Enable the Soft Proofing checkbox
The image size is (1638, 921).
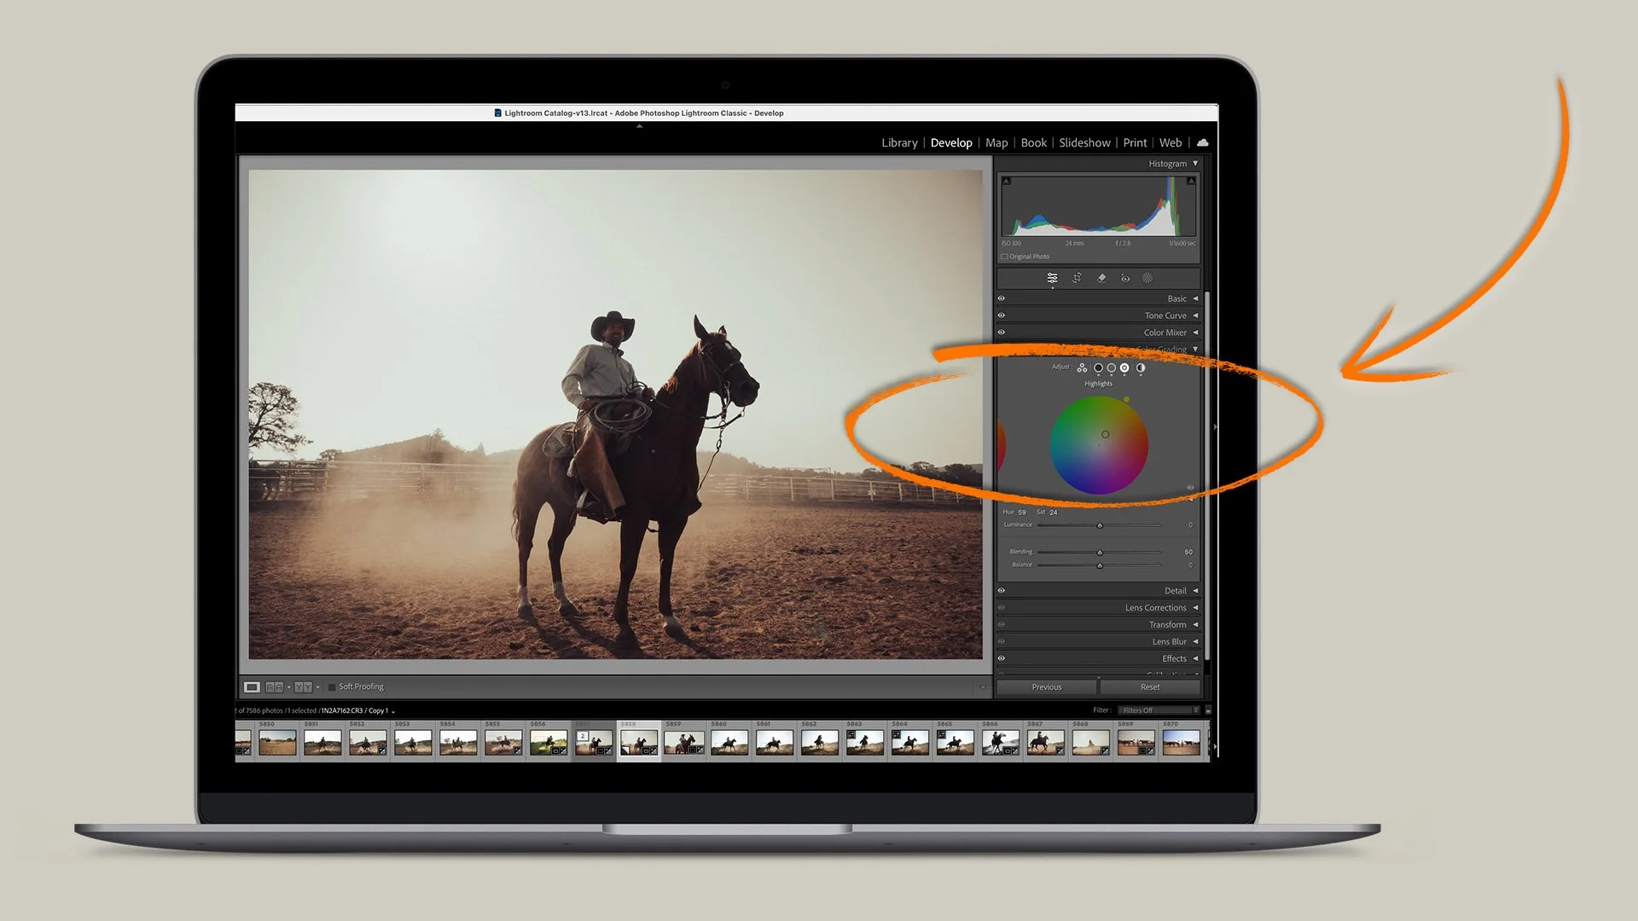[x=332, y=686]
